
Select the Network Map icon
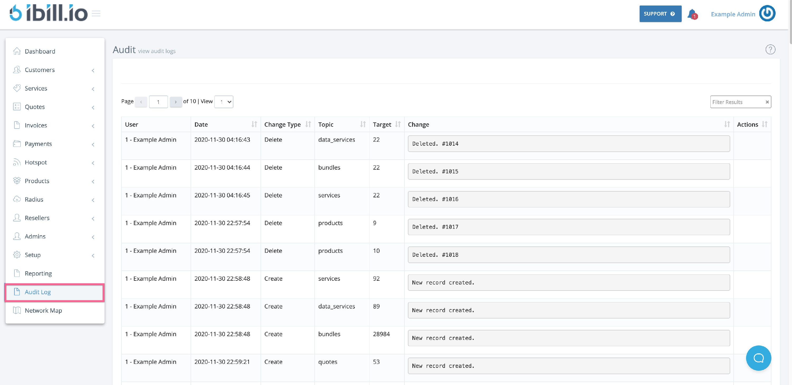click(17, 310)
